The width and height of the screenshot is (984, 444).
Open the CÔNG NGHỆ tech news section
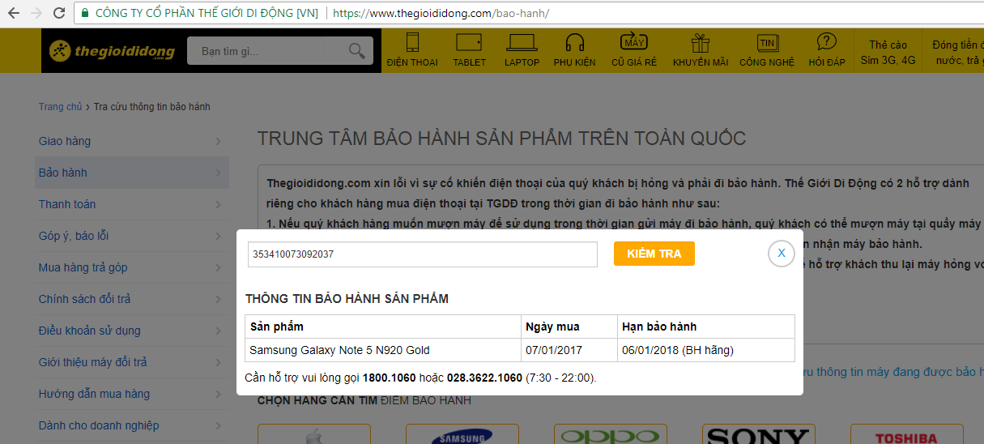pos(766,51)
